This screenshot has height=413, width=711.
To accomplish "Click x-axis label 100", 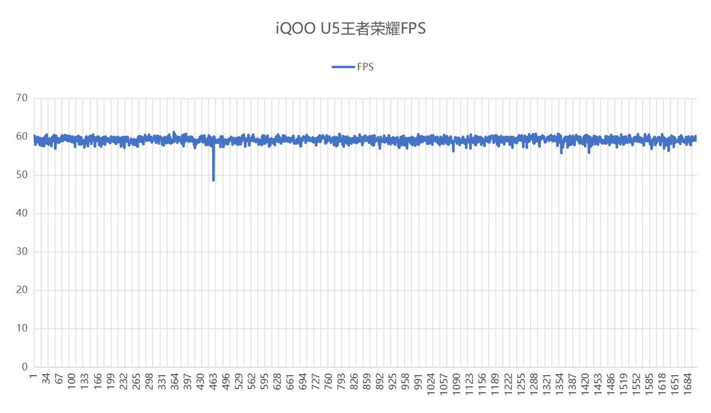I will click(72, 382).
